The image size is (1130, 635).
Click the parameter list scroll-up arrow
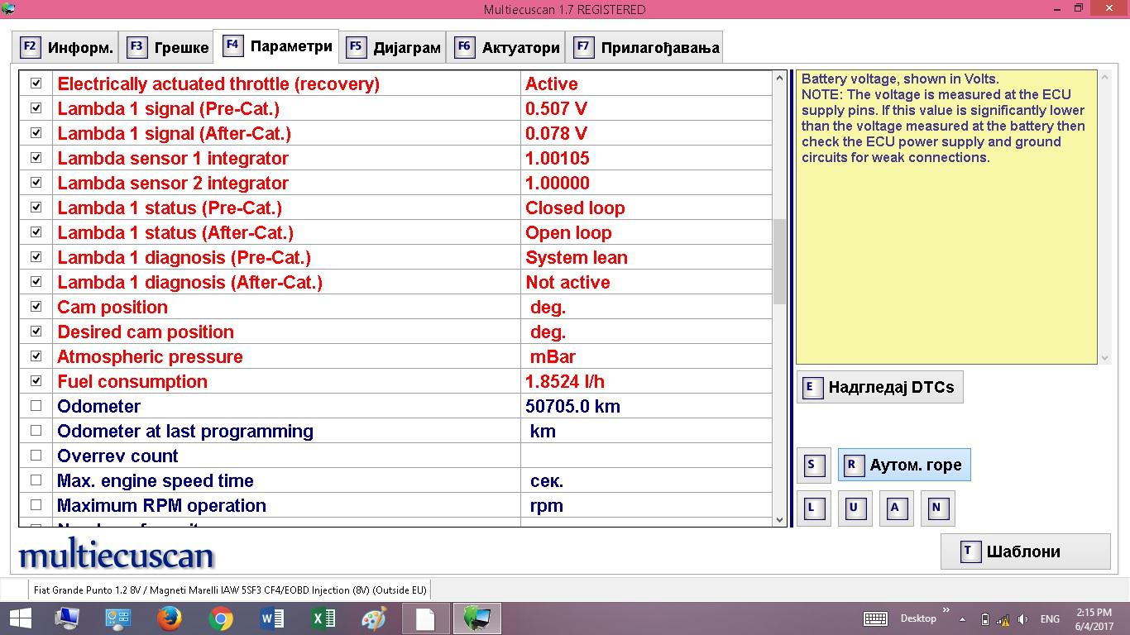coord(779,79)
